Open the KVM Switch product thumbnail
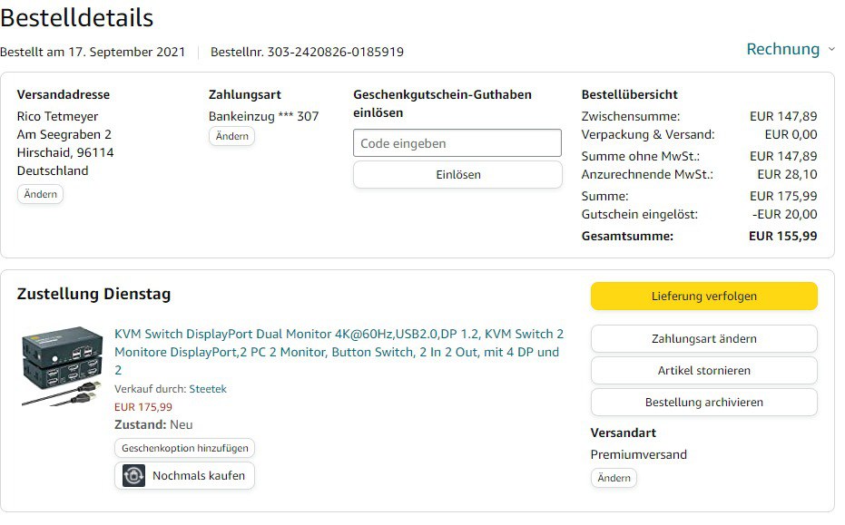The height and width of the screenshot is (525, 845). [63, 366]
